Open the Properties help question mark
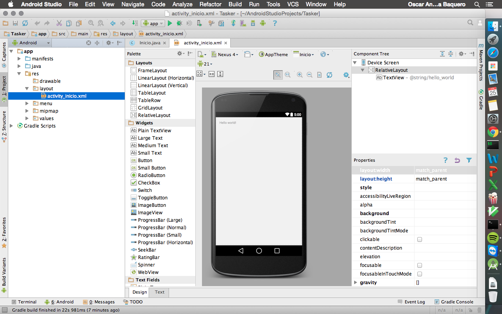 click(x=446, y=160)
